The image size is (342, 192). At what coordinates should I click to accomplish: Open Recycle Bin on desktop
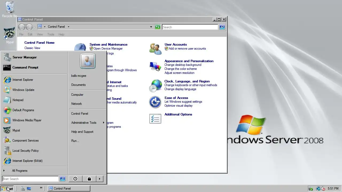(10, 9)
